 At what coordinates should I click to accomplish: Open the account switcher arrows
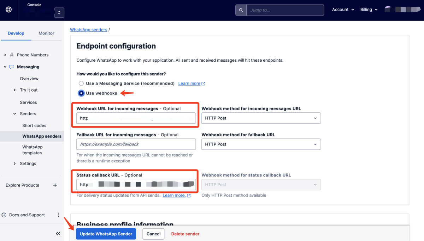(x=59, y=13)
